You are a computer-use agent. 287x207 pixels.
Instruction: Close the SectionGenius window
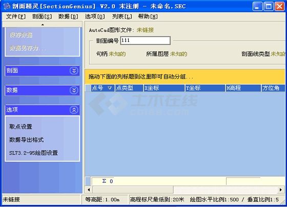(279, 7)
